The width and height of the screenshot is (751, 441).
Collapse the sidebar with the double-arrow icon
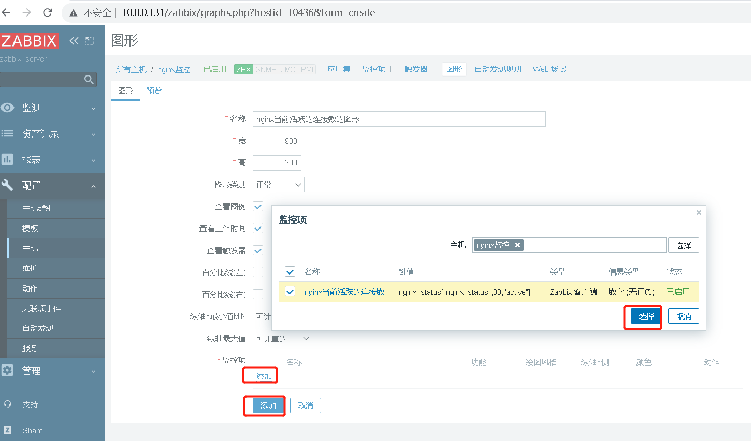click(74, 41)
